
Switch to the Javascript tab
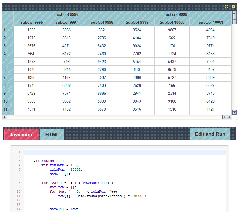[x=22, y=135]
